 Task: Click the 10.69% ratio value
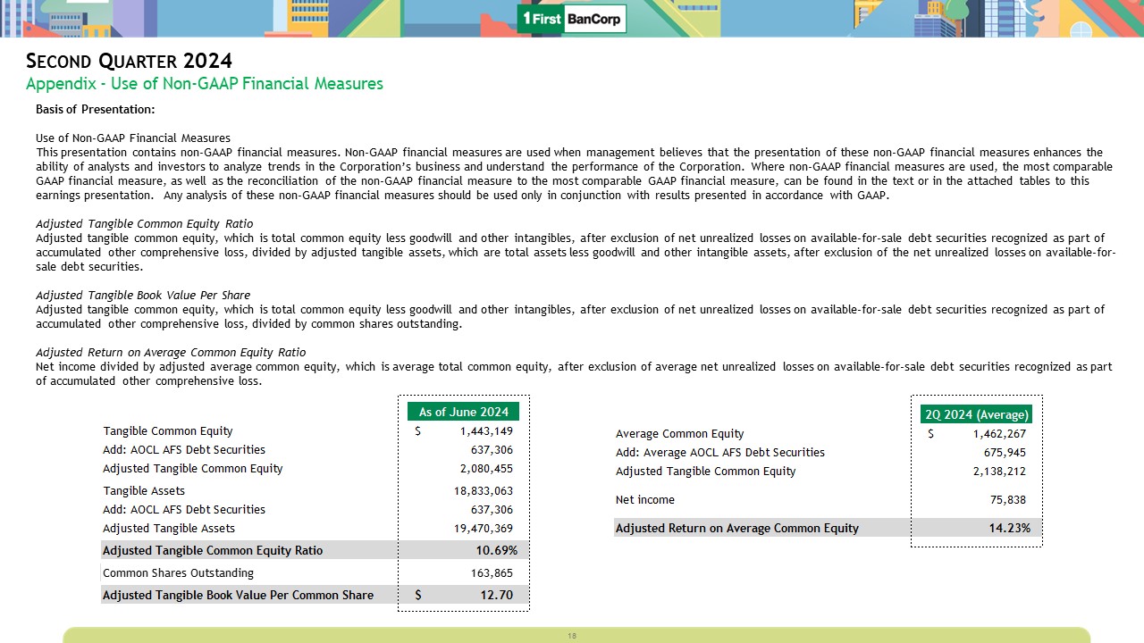click(x=496, y=550)
